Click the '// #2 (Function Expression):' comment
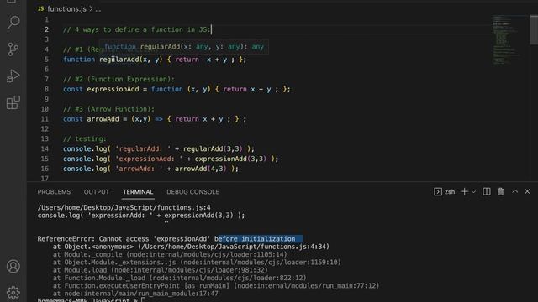 pos(119,80)
